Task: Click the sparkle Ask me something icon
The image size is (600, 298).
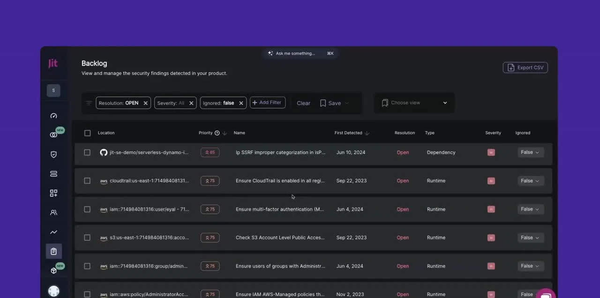Action: pyautogui.click(x=270, y=53)
